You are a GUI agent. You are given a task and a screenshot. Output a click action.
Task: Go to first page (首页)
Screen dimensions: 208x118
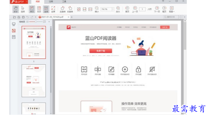coord(127,9)
